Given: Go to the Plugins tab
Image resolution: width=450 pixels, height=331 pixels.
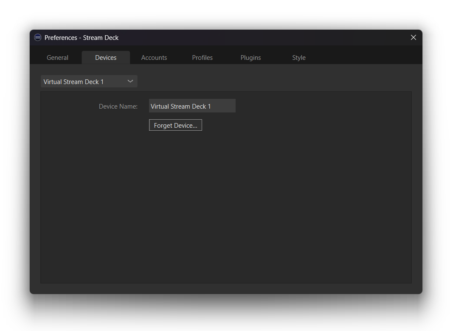Looking at the screenshot, I should (250, 58).
